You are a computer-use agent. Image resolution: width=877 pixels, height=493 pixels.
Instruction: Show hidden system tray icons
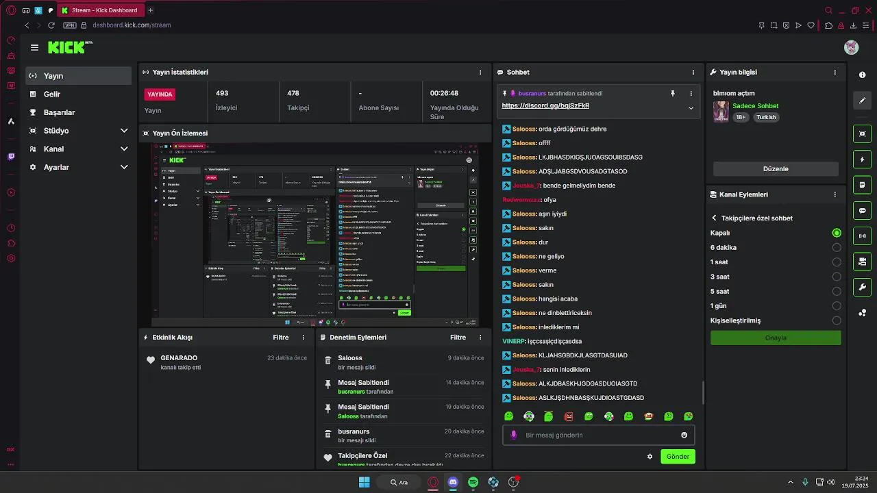pos(790,482)
